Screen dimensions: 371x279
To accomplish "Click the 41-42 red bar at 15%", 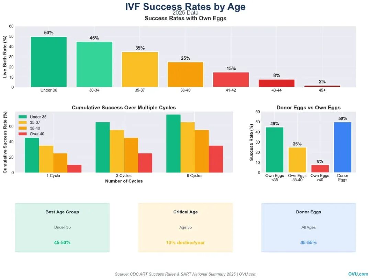I will pos(231,79).
